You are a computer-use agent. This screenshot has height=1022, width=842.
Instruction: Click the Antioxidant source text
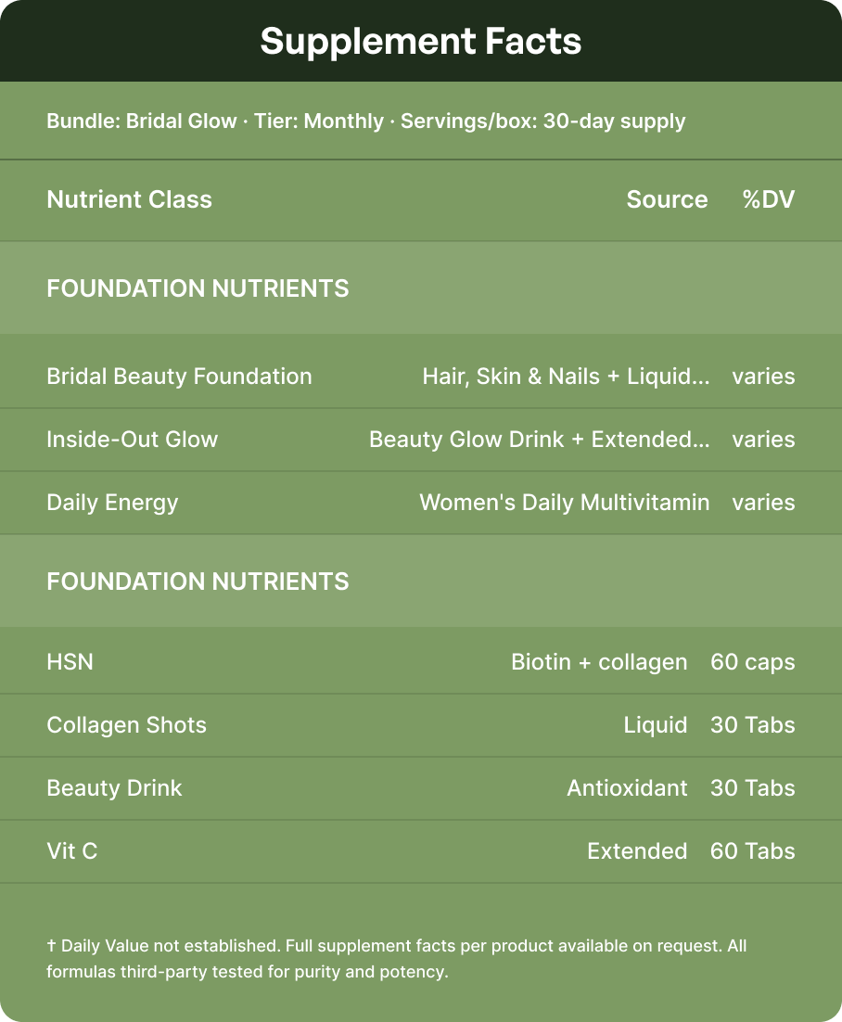click(x=627, y=788)
